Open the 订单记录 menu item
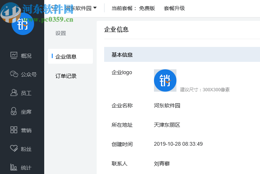Image resolution: width=260 pixels, height=174 pixels. point(66,76)
